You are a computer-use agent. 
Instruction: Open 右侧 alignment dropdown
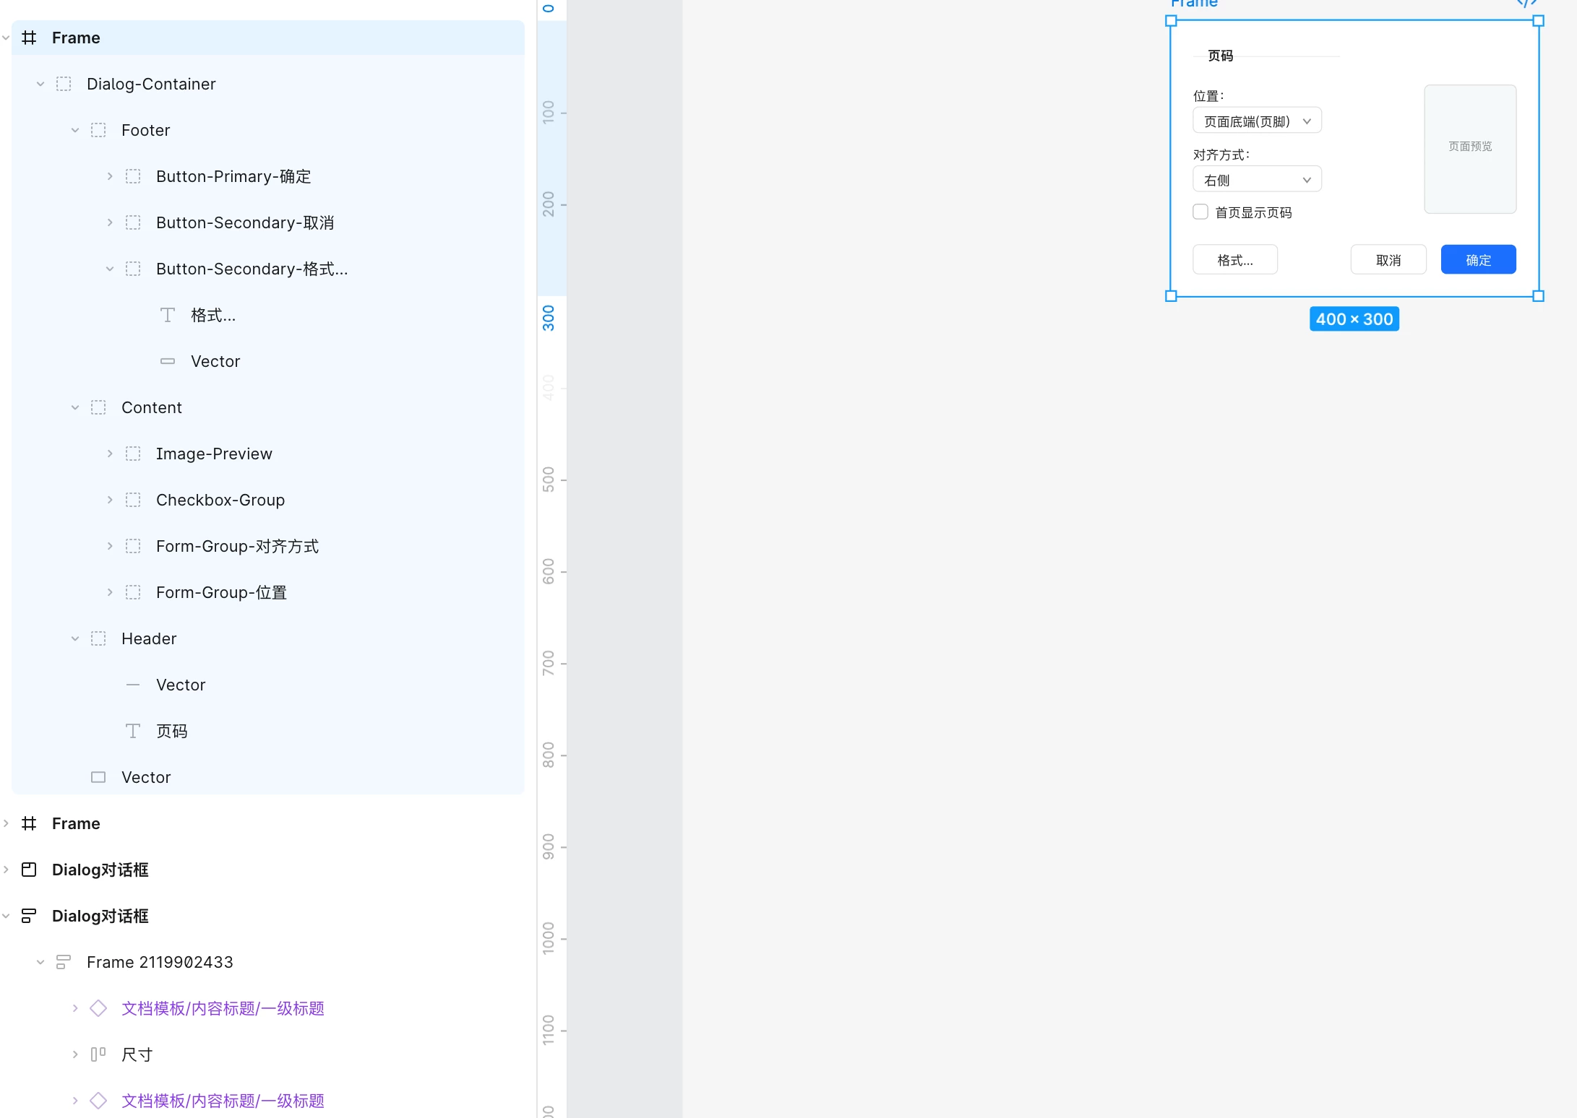[1257, 179]
